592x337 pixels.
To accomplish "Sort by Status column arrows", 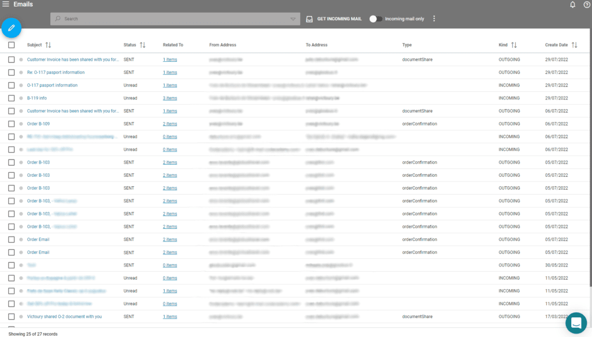I will click(x=142, y=45).
